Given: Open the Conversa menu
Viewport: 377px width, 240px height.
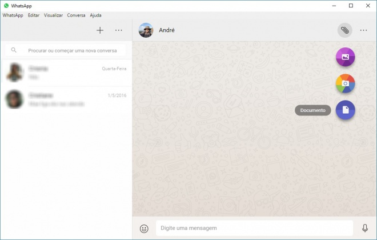Looking at the screenshot, I should (76, 15).
